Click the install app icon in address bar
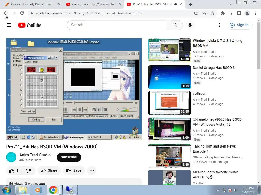Image resolution: width=261 pixels, height=195 pixels. (196, 13)
